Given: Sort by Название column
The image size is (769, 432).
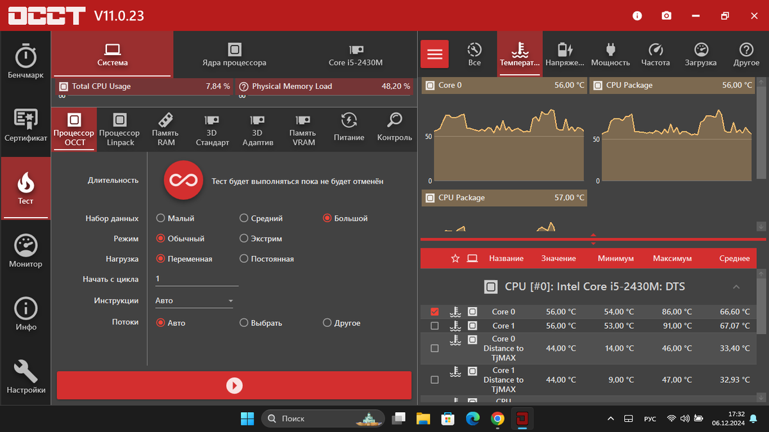Looking at the screenshot, I should 506,259.
